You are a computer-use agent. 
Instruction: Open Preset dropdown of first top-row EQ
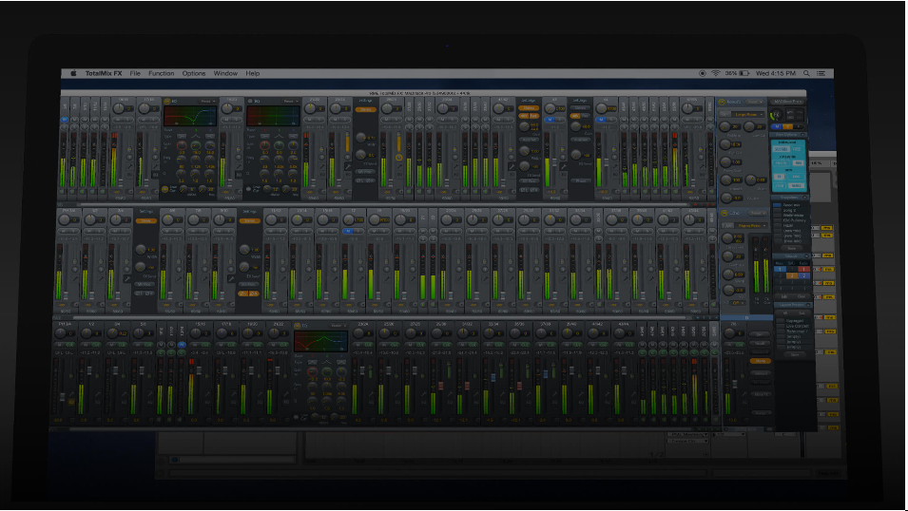tap(207, 102)
